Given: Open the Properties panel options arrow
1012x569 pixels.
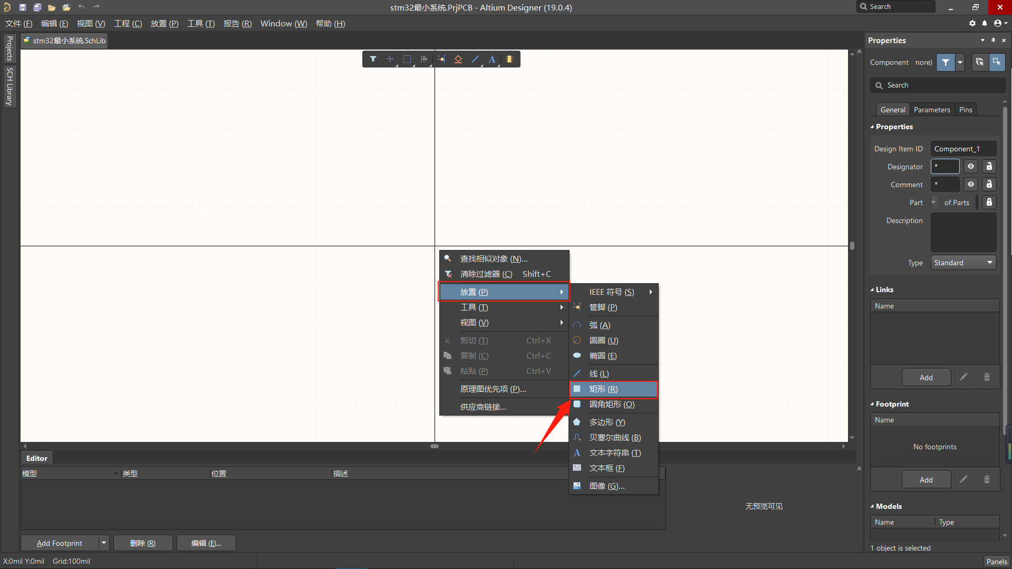Looking at the screenshot, I should (x=982, y=40).
